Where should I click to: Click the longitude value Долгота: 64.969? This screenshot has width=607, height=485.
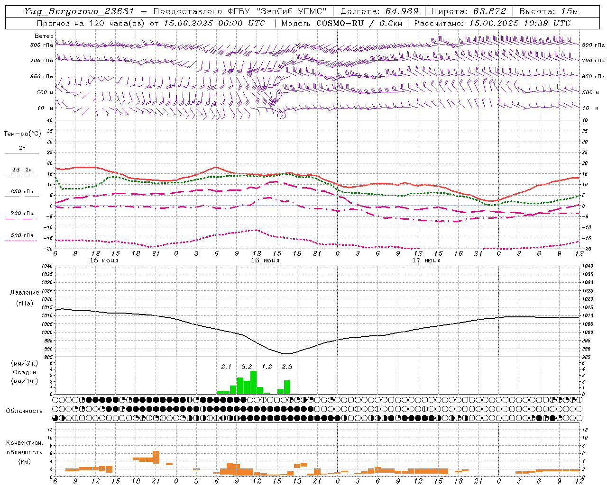click(379, 11)
